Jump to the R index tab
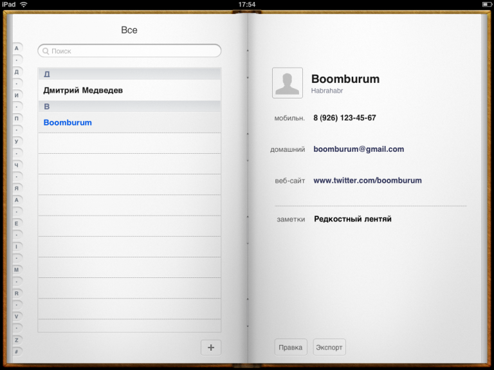Viewport: 494px width, 370px height. coord(17,293)
